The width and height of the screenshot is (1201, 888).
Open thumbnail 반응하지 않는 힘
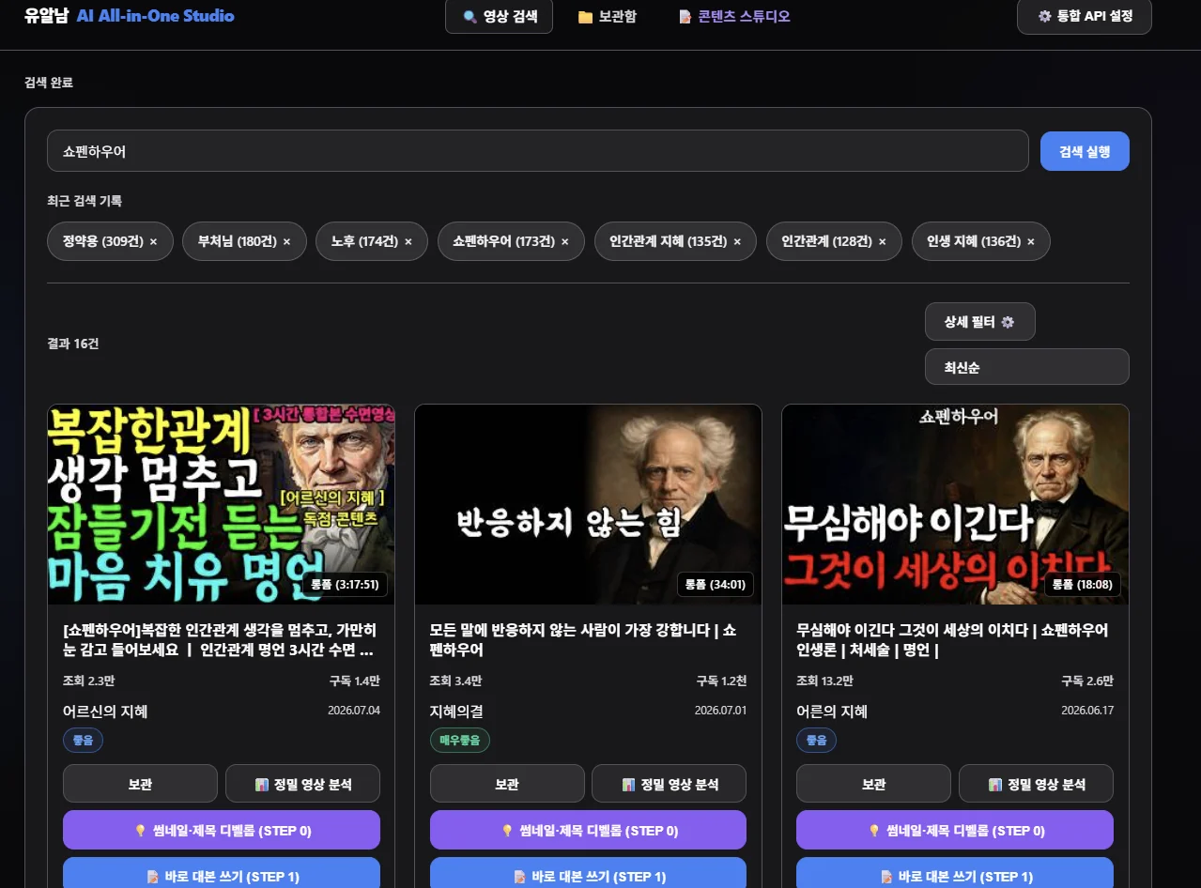[x=588, y=504]
